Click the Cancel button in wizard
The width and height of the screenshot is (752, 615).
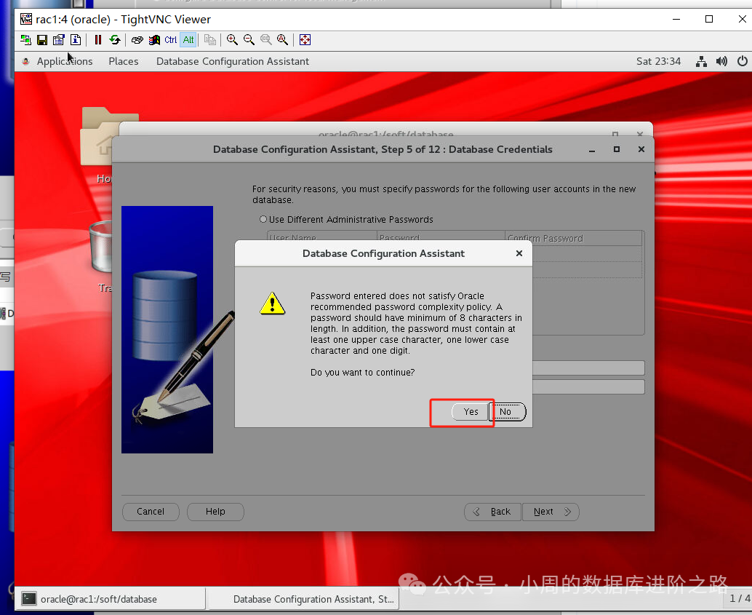coord(151,512)
